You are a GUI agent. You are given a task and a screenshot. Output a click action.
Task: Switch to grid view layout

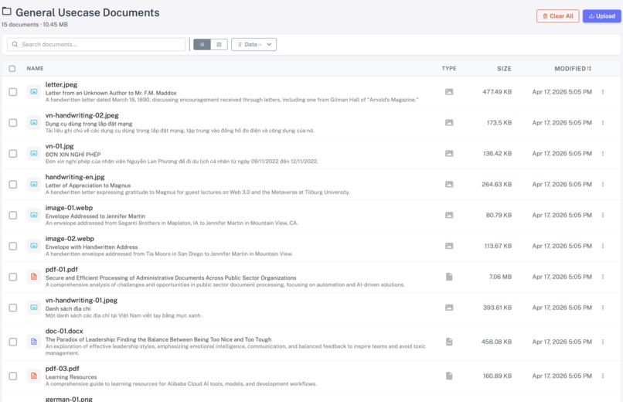[x=219, y=45]
